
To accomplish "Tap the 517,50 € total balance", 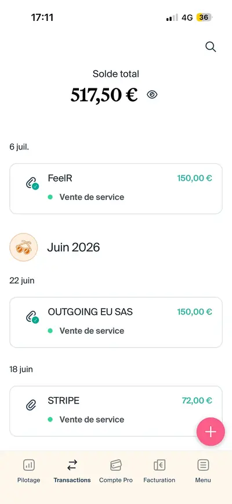I will coord(104,95).
